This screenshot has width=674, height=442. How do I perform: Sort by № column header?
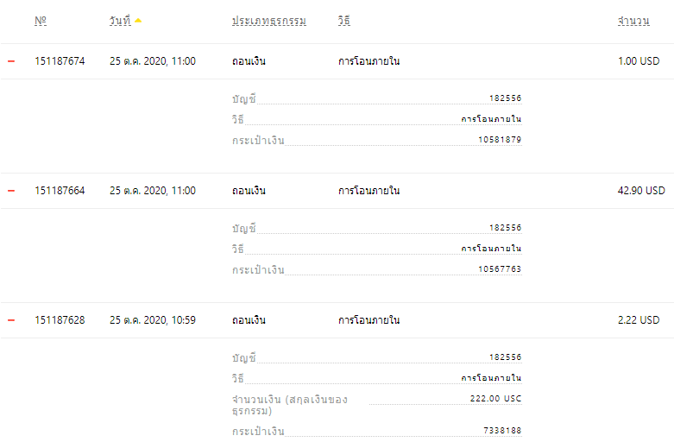point(41,21)
